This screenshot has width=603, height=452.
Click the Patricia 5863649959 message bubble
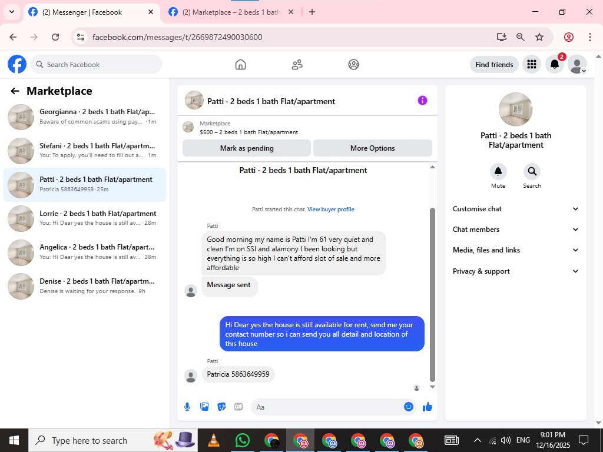[238, 374]
